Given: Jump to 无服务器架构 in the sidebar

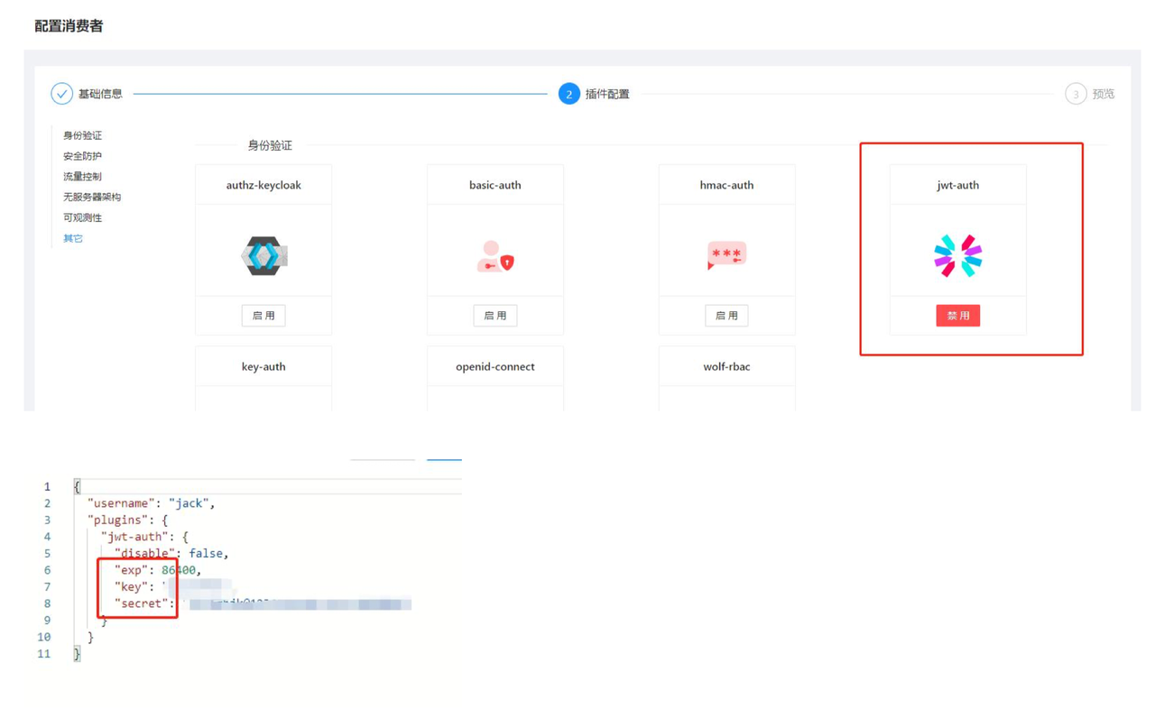Looking at the screenshot, I should point(92,197).
